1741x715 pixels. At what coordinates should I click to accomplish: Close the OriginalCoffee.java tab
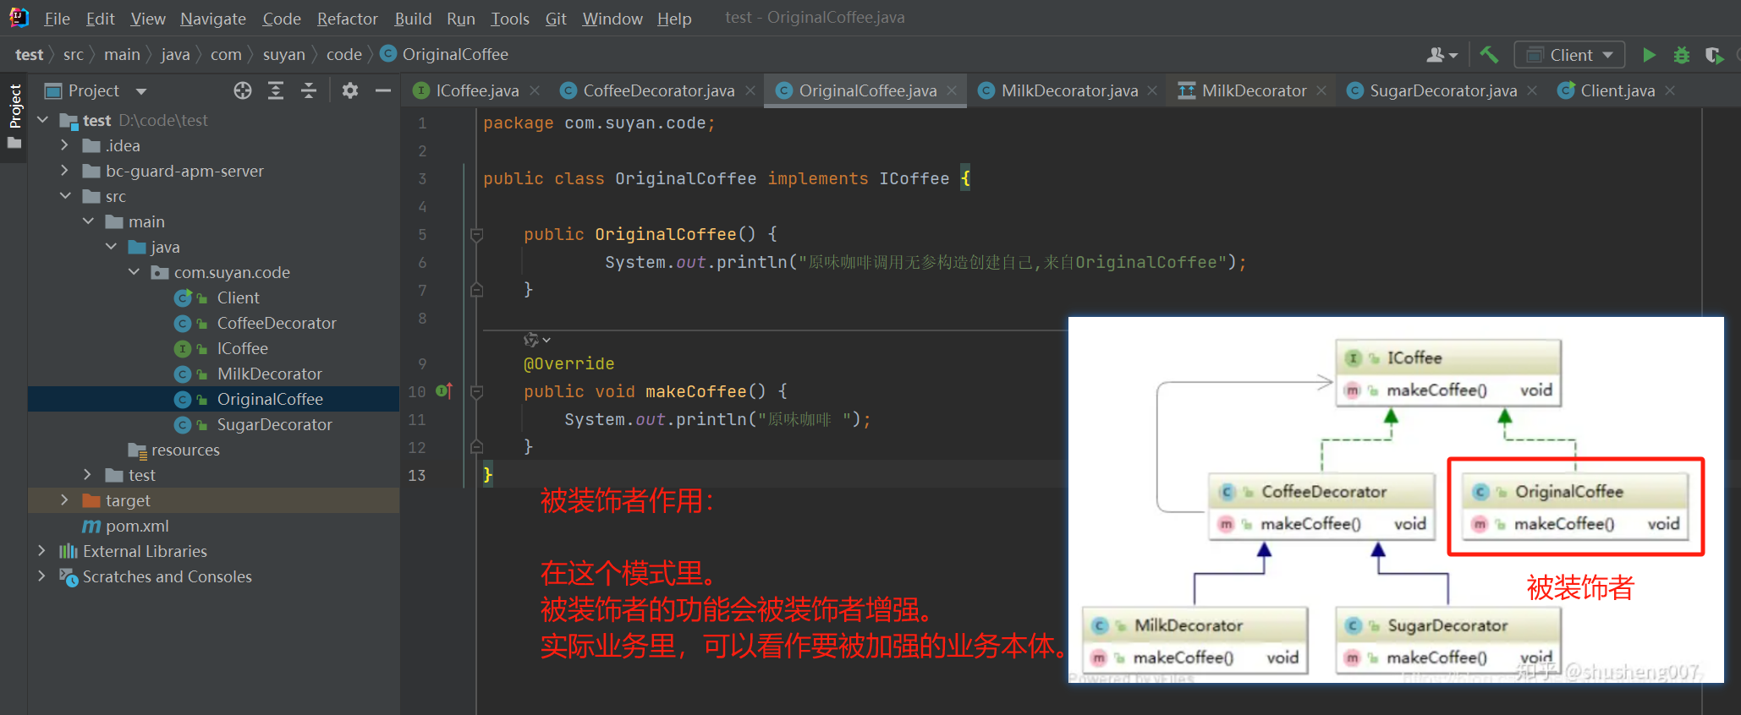coord(952,90)
